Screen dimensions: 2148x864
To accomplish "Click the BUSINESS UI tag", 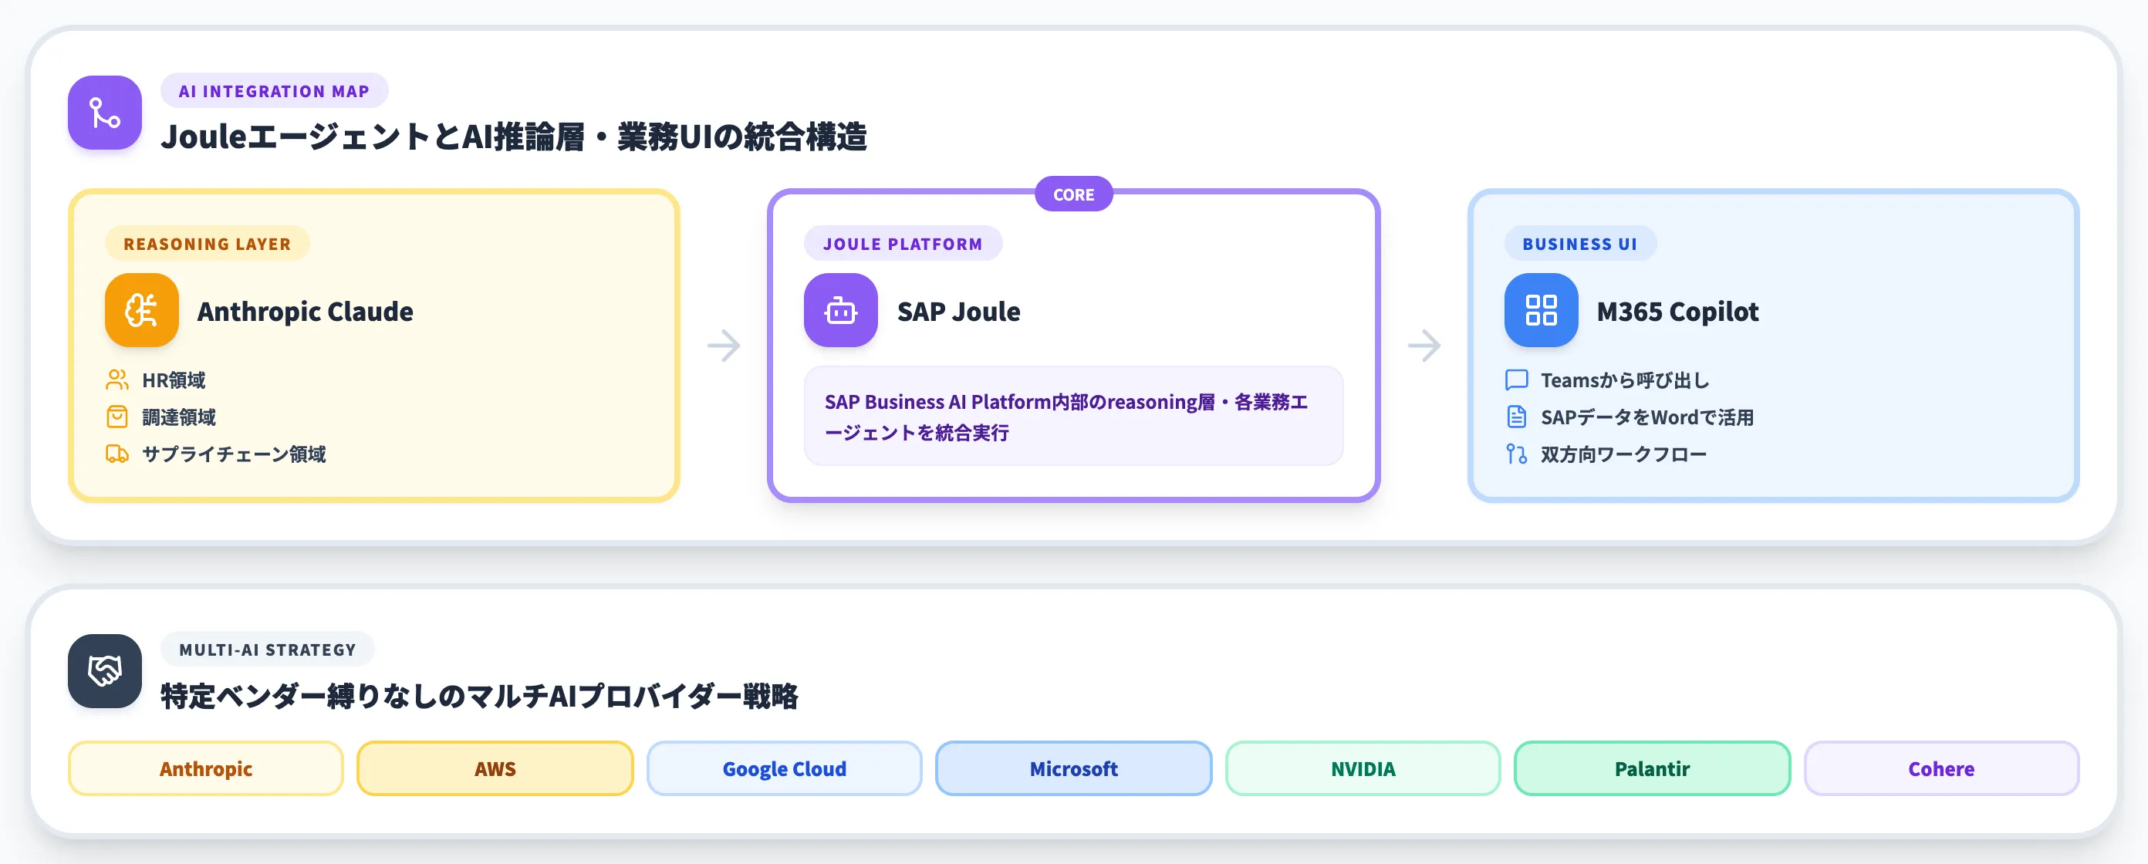I will 1580,244.
